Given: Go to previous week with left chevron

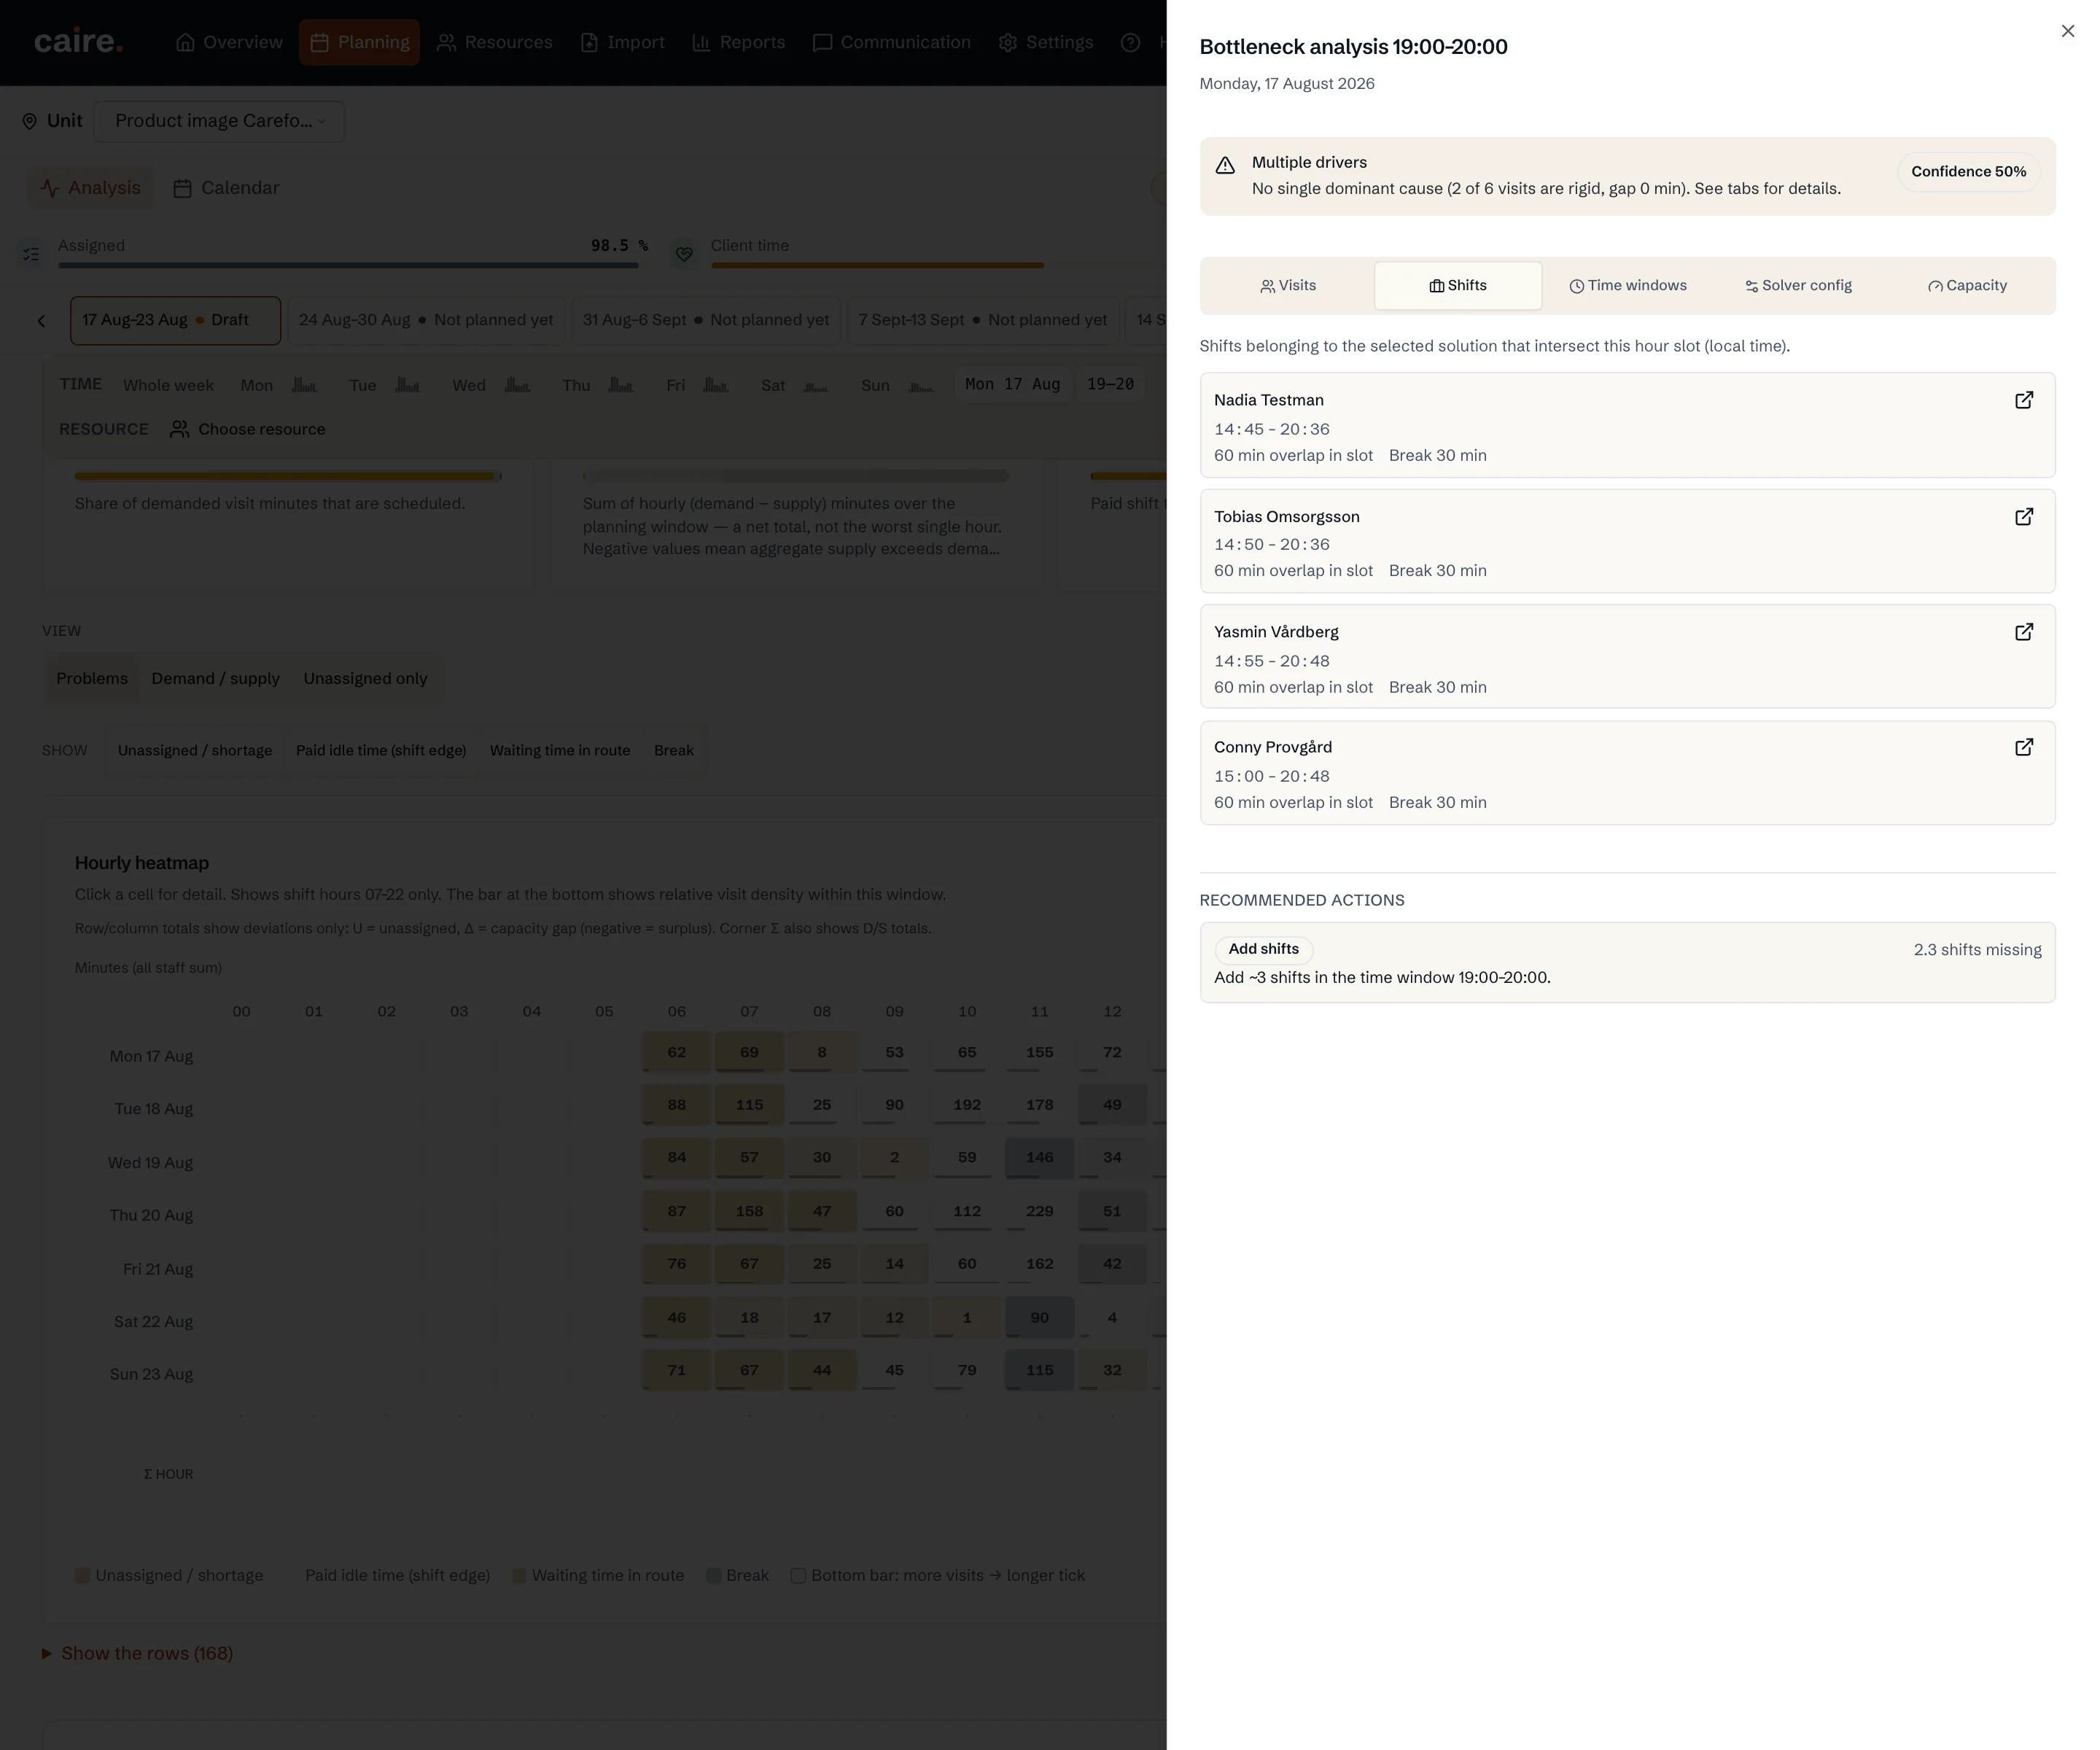Looking at the screenshot, I should pyautogui.click(x=41, y=321).
